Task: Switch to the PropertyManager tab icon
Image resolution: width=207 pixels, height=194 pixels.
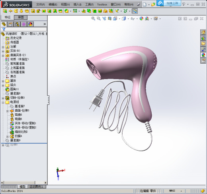Action: point(10,24)
